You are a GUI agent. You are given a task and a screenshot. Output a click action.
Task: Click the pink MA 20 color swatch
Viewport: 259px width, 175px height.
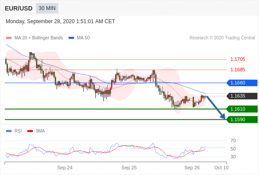(x=9, y=38)
